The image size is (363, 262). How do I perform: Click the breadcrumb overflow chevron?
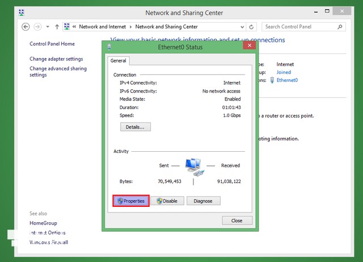74,27
